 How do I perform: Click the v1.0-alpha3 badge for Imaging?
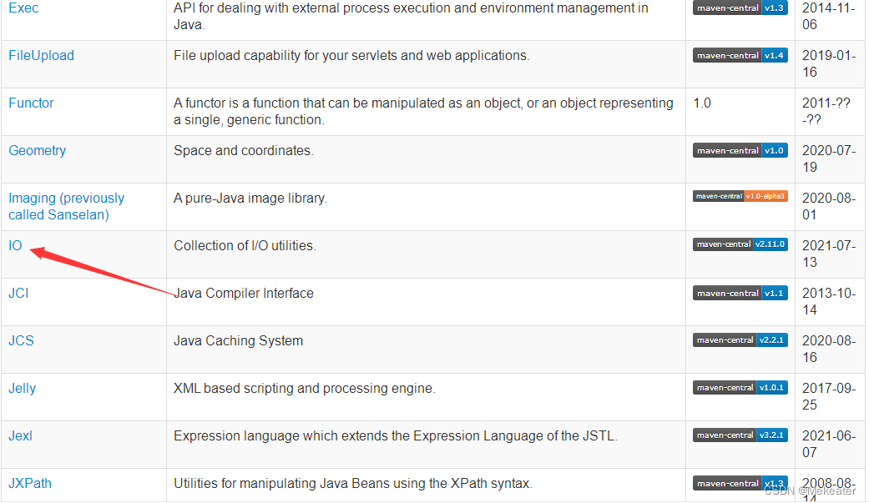point(740,196)
